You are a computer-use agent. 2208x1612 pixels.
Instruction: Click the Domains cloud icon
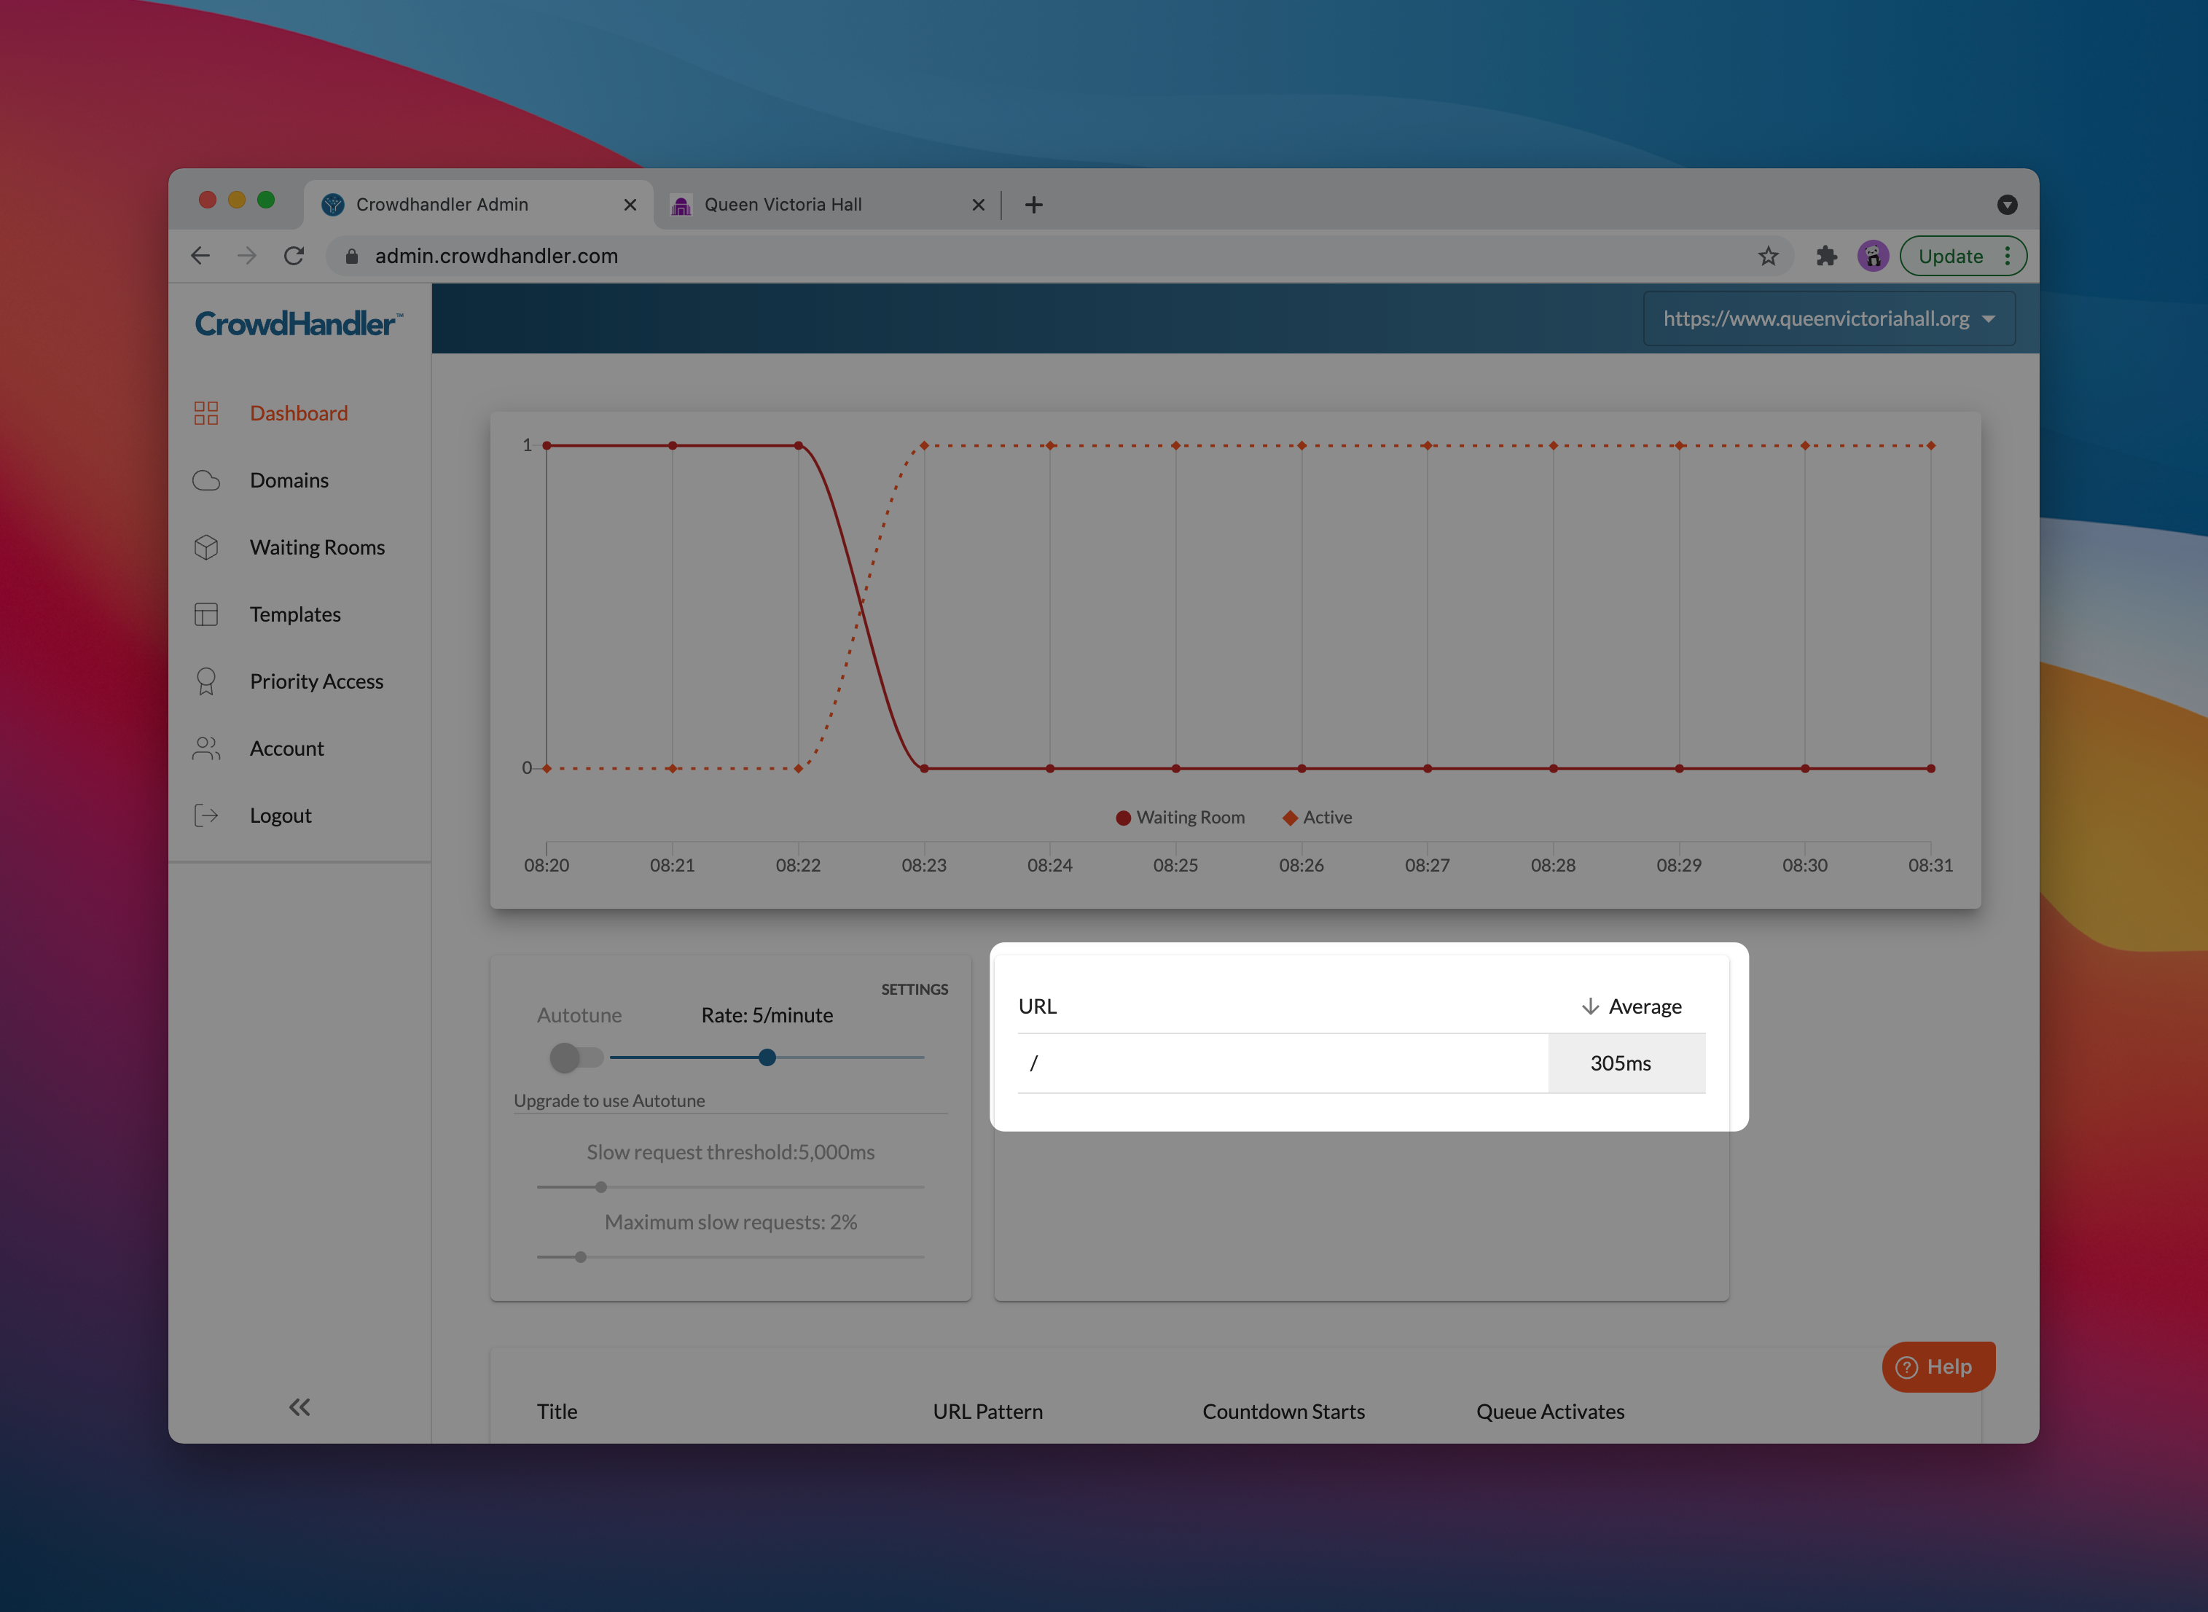point(206,480)
